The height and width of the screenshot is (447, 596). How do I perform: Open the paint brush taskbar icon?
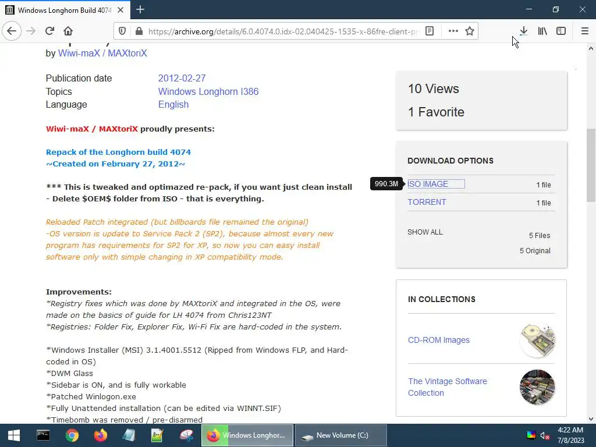point(186,435)
